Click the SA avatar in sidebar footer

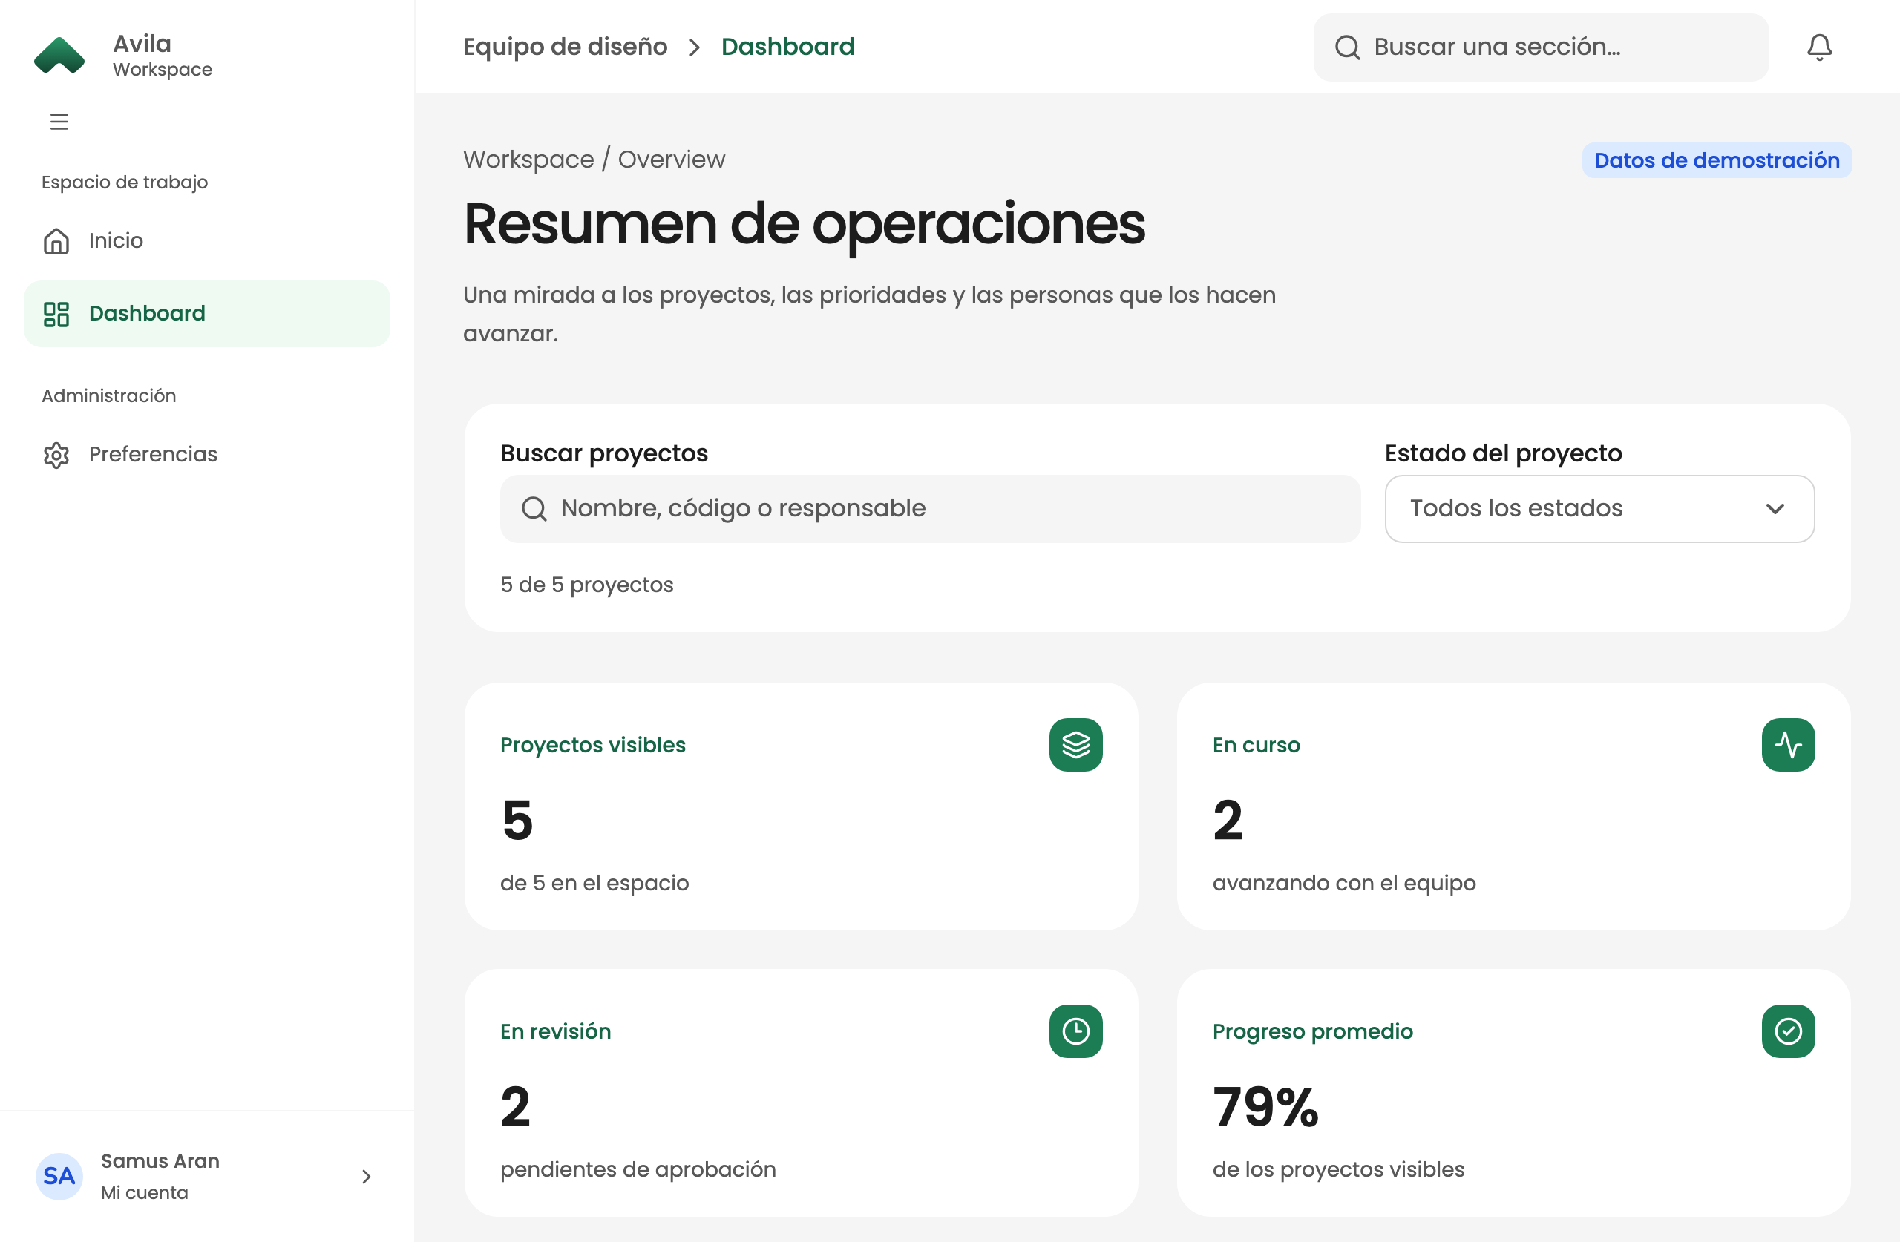click(x=59, y=1176)
